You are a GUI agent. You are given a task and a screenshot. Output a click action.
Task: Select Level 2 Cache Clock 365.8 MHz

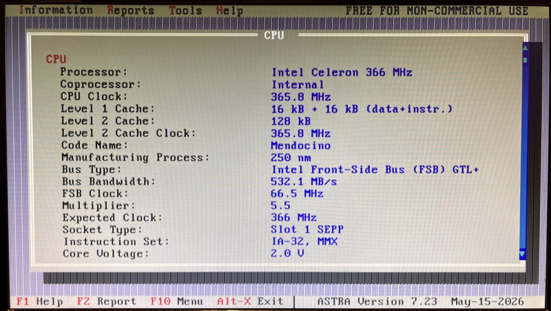(301, 133)
